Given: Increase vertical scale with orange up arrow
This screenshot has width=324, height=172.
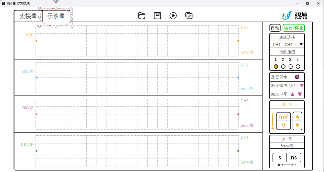Looking at the screenshot, I should (297, 117).
